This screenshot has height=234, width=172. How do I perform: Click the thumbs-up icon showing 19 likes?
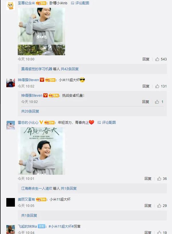pyautogui.click(x=159, y=232)
